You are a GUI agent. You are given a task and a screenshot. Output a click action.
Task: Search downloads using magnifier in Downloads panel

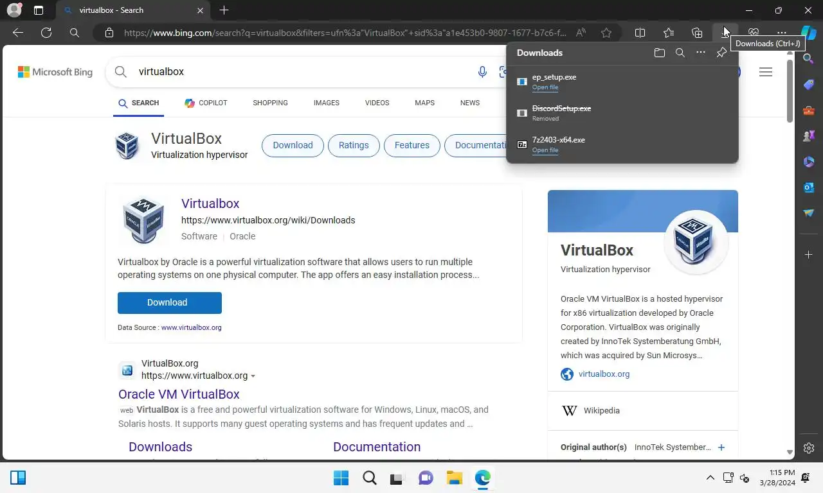[680, 53]
